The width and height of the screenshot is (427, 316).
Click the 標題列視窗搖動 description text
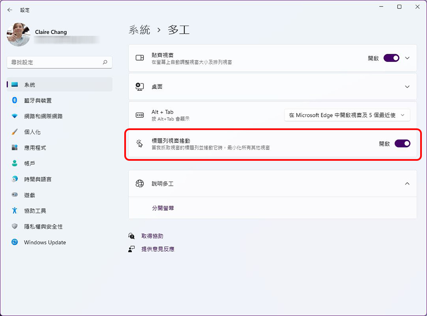pos(211,148)
